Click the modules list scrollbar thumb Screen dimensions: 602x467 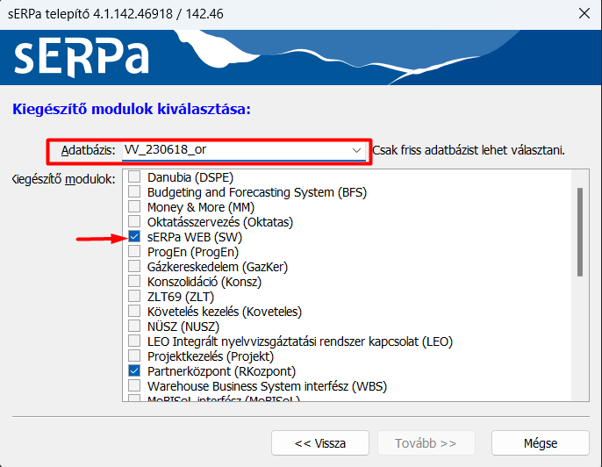[580, 232]
